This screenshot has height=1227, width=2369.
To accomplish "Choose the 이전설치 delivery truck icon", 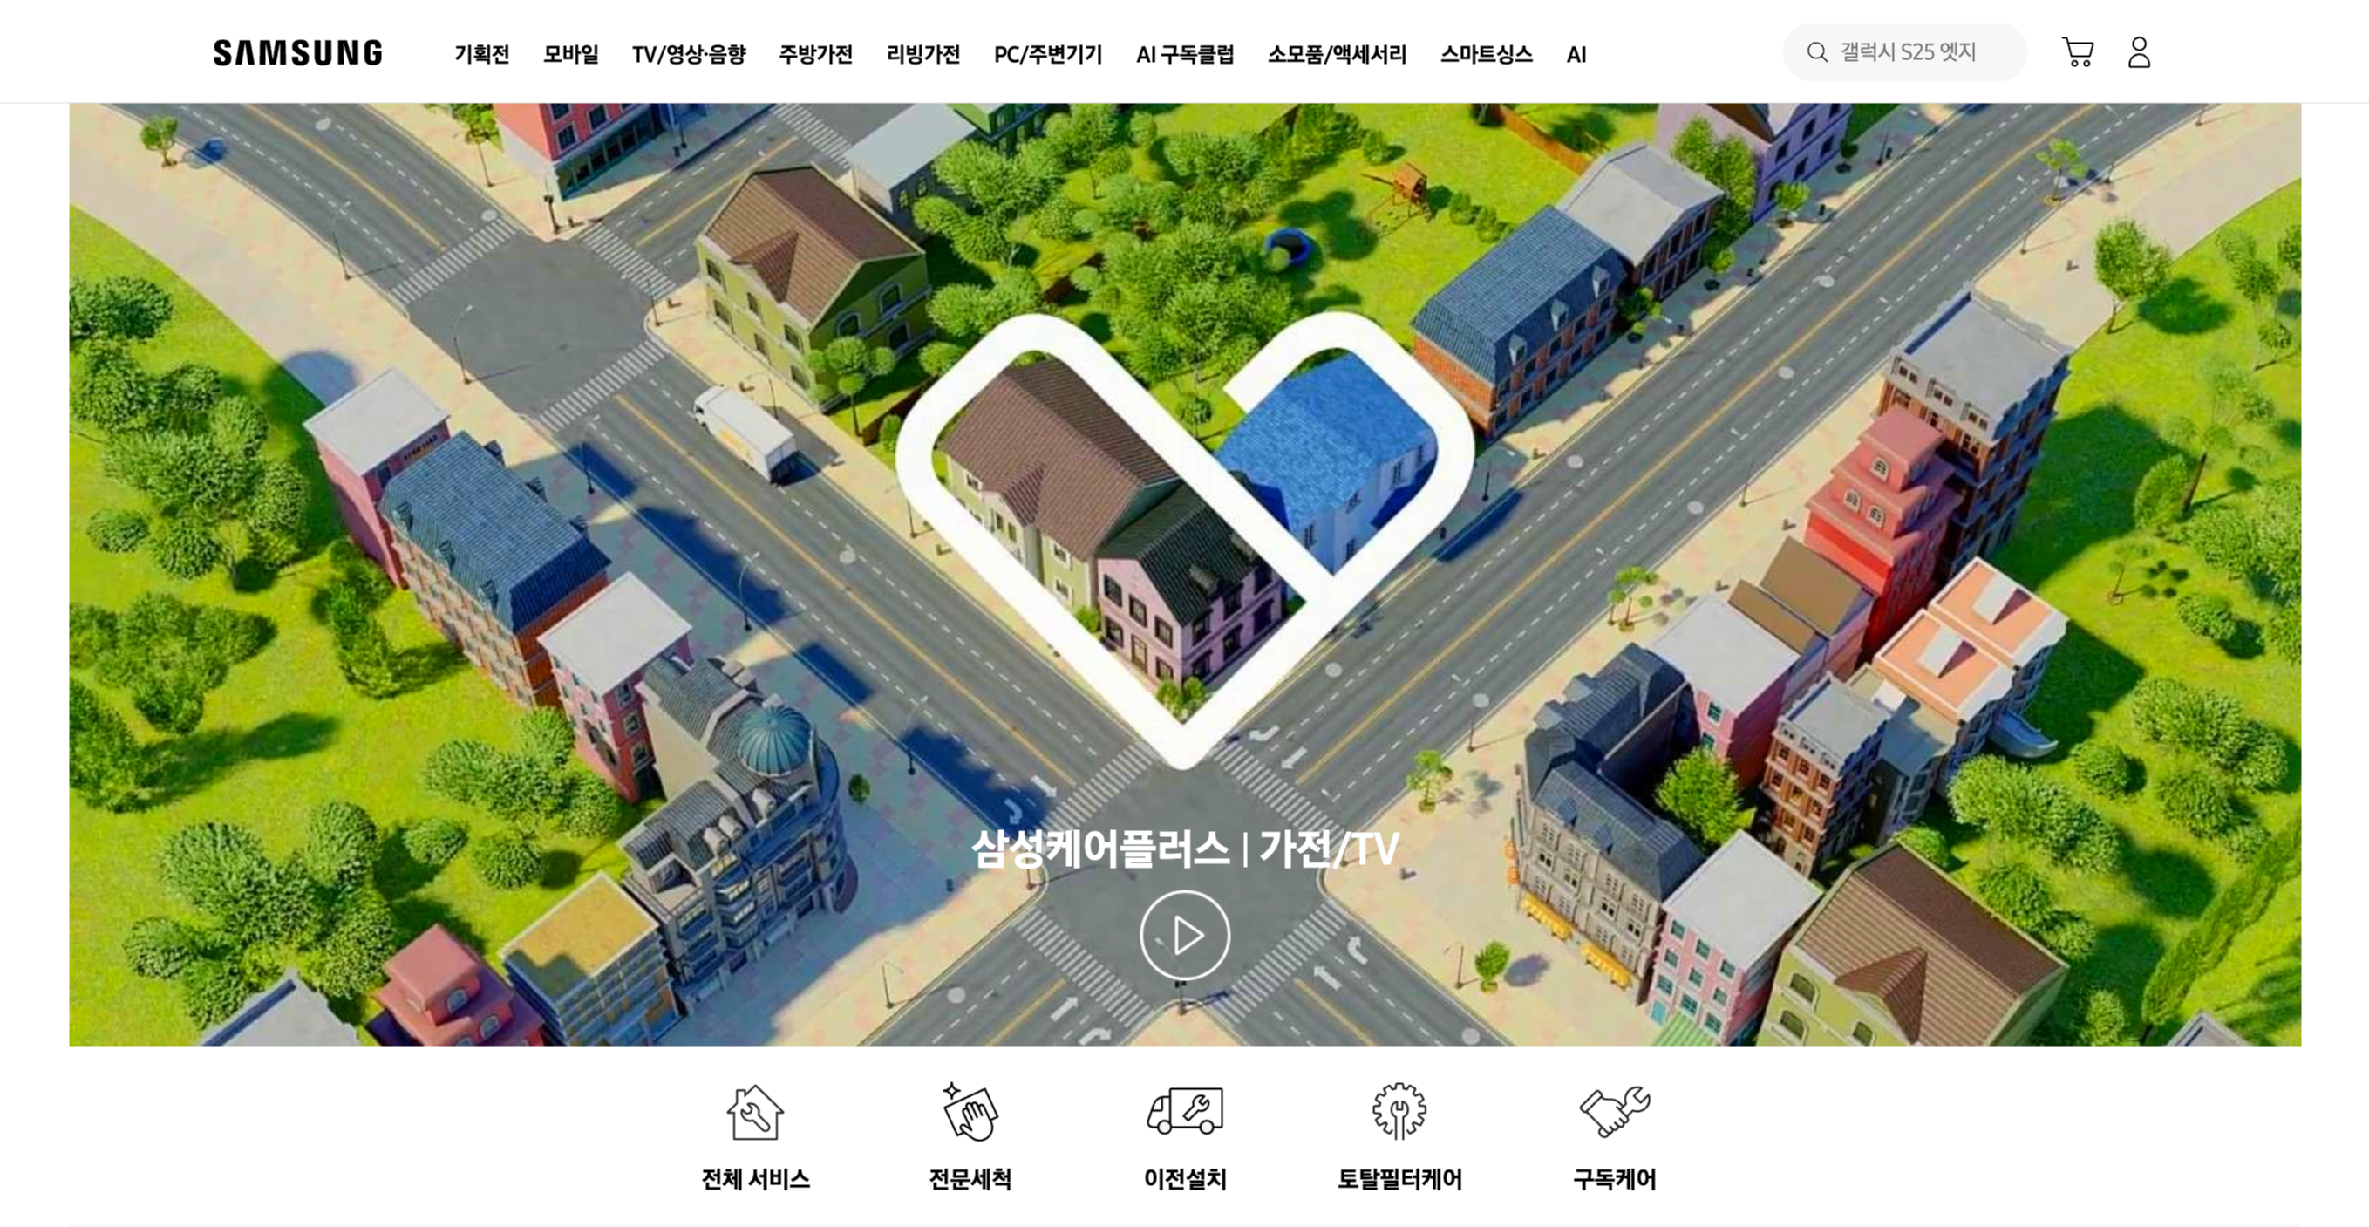I will tap(1184, 1112).
